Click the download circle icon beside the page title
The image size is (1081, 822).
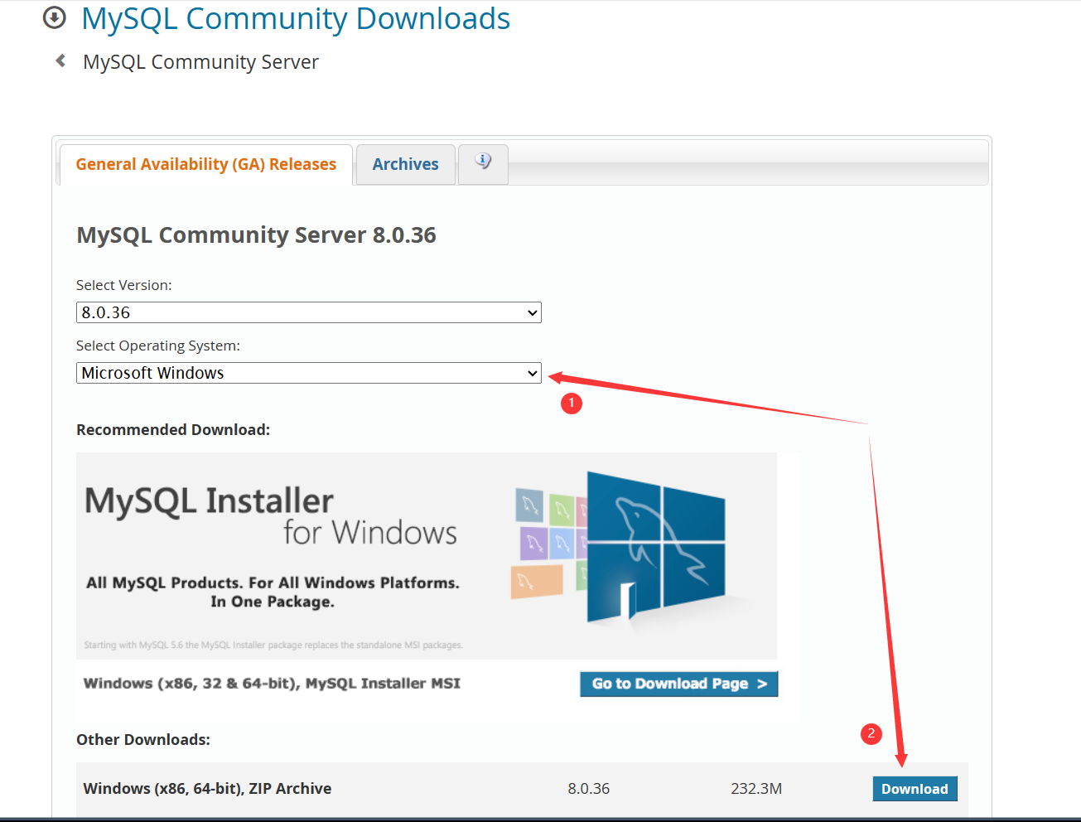pyautogui.click(x=54, y=17)
